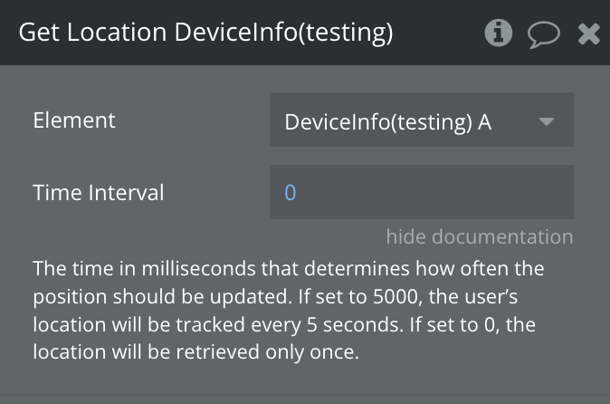The width and height of the screenshot is (610, 404).
Task: Select the 0 value in Time Interval
Action: [x=291, y=192]
